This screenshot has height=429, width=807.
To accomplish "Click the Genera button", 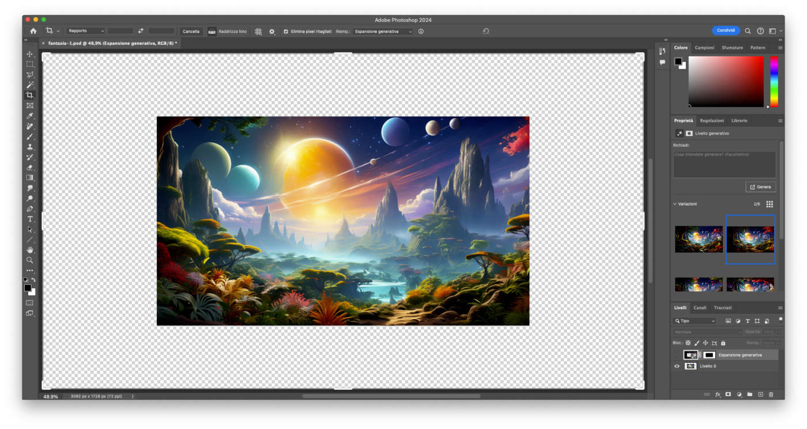I will point(760,187).
